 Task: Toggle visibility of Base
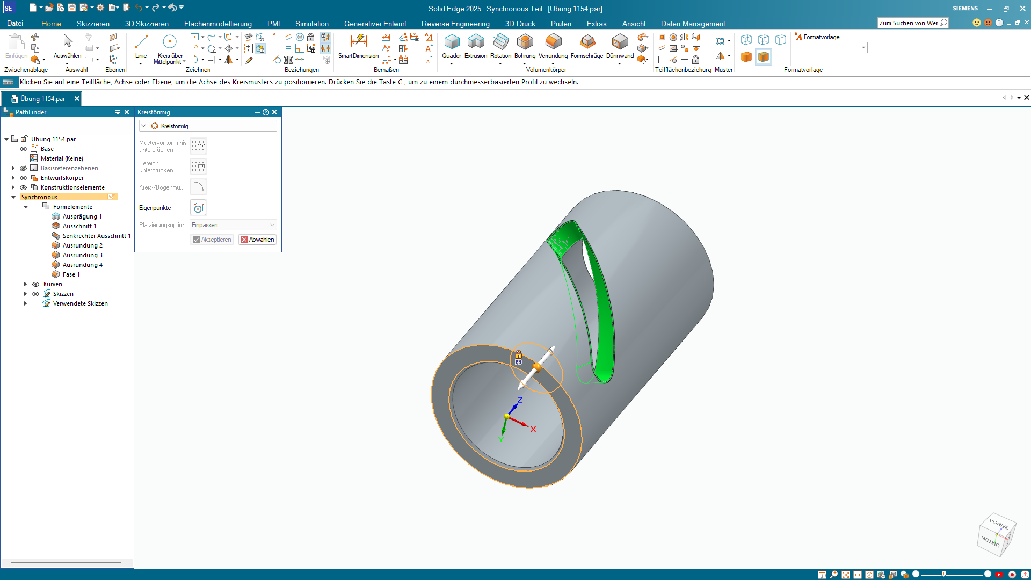pos(24,149)
